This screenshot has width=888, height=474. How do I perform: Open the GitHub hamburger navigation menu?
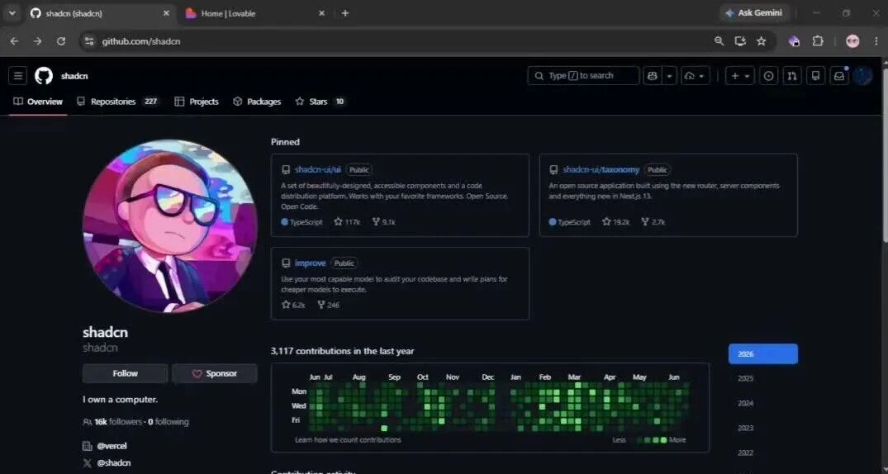(17, 76)
